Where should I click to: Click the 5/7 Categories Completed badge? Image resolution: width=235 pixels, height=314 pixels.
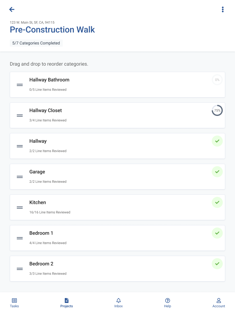(36, 43)
